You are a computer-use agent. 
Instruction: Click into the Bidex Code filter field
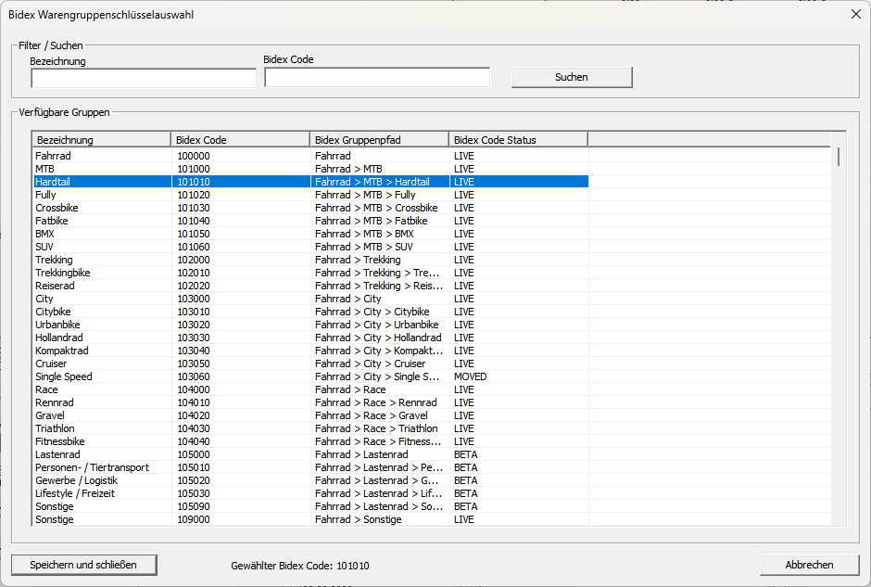coord(377,78)
